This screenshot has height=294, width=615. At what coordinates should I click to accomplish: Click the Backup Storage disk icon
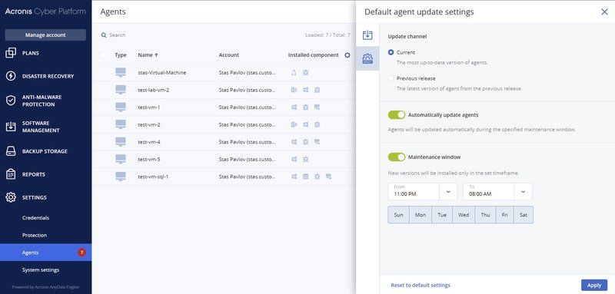[11, 151]
